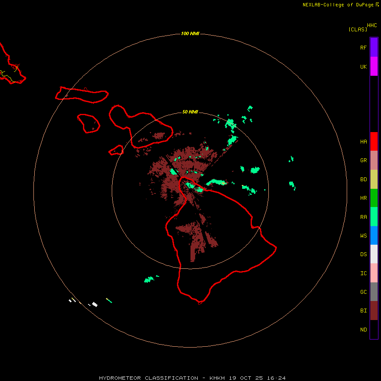Screen dimensions: 381x381
Task: Click the "HA" legend label
Action: click(x=363, y=142)
